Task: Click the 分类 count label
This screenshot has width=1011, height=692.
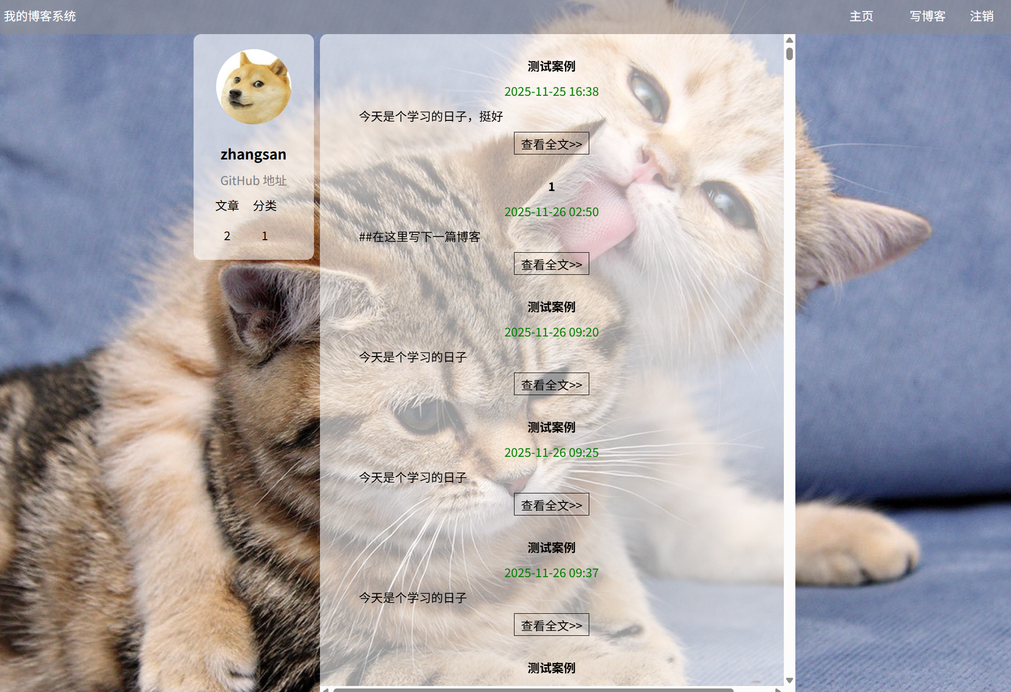Action: click(x=265, y=206)
